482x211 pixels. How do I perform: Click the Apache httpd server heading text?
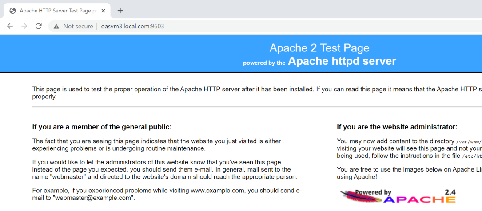pos(342,61)
